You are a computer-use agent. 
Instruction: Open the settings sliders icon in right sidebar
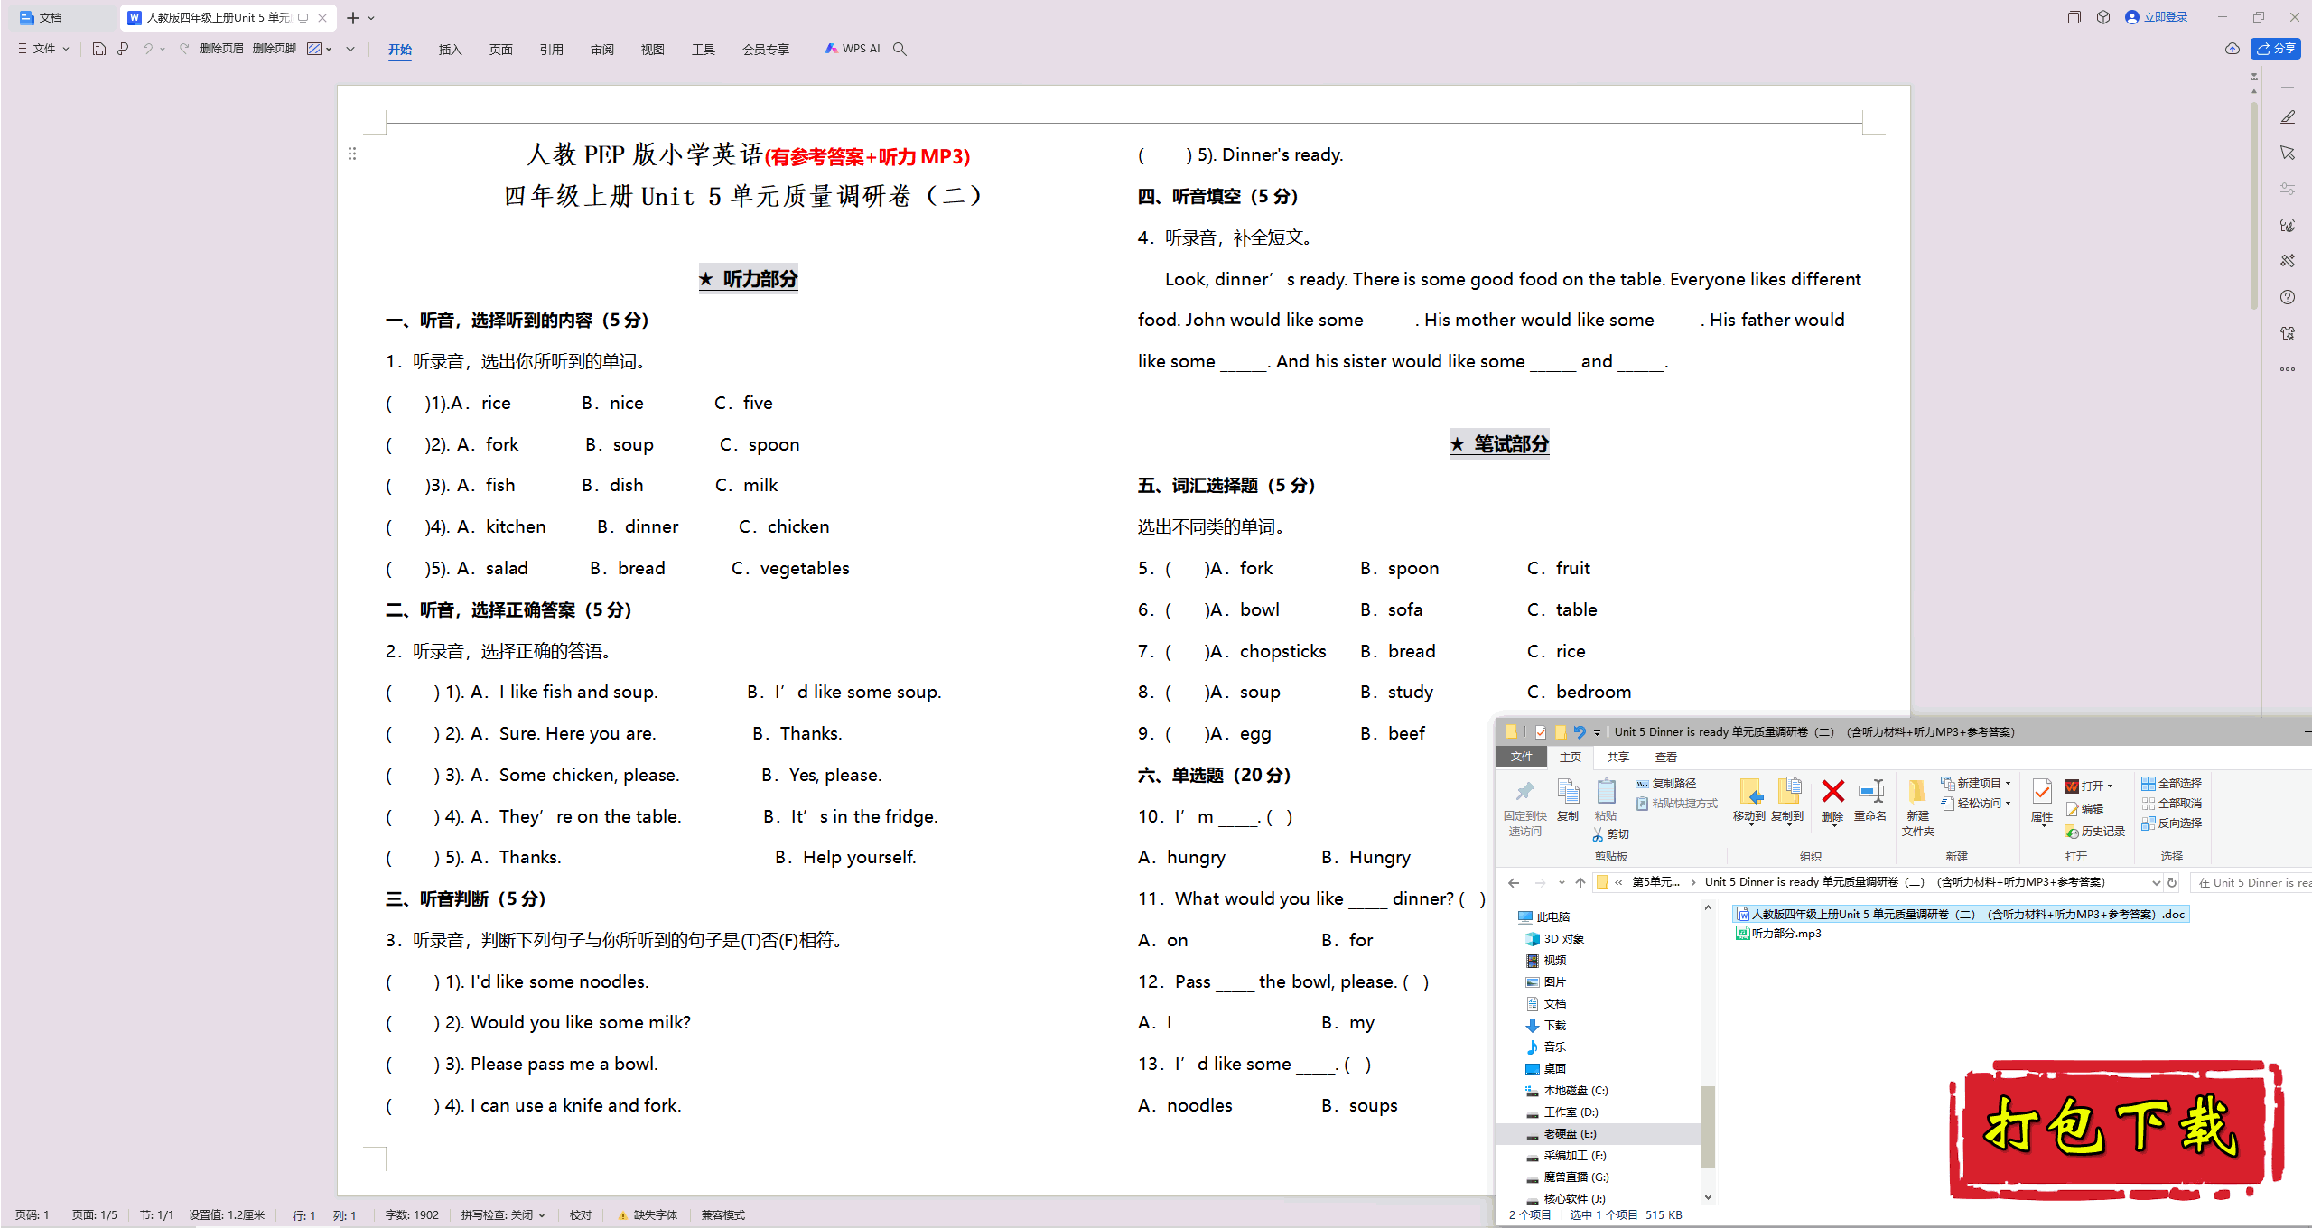click(x=2288, y=189)
